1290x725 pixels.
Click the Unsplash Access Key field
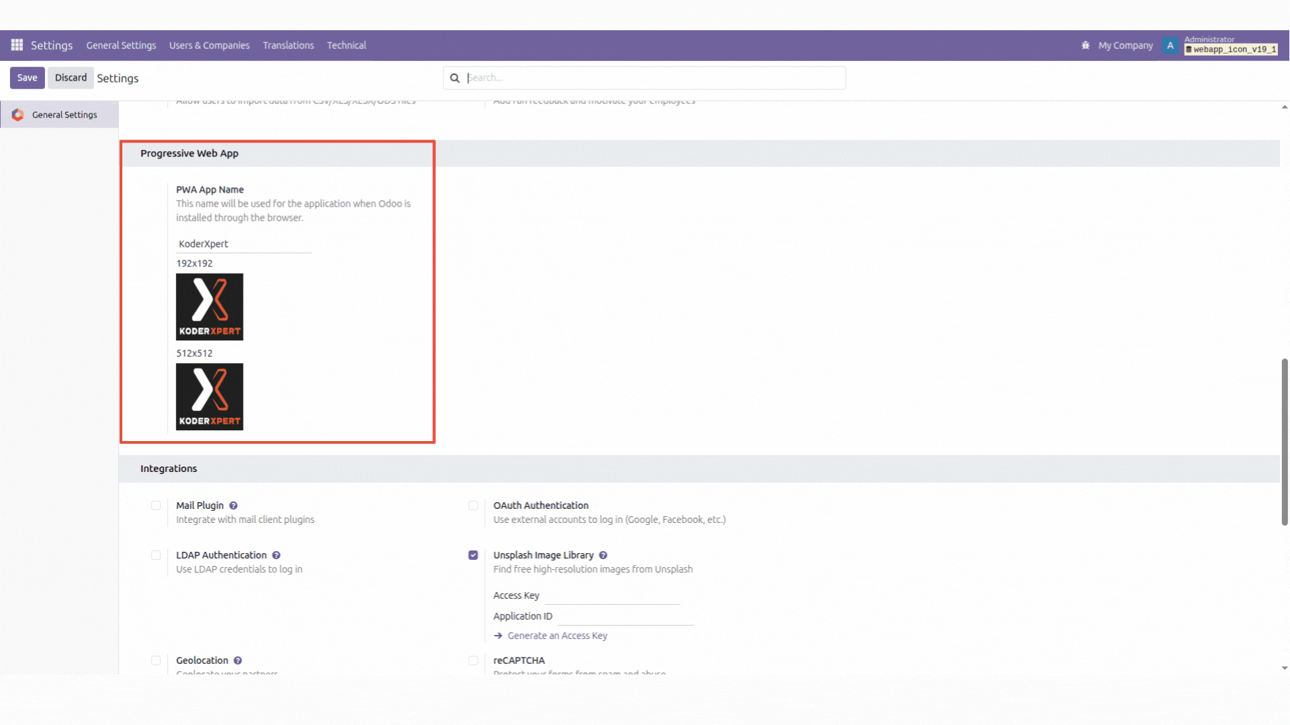click(611, 595)
